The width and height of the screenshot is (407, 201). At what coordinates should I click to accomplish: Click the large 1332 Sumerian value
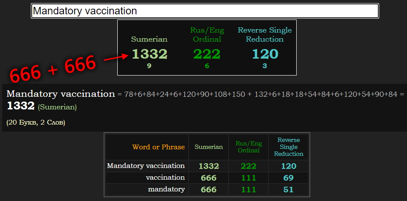[149, 54]
